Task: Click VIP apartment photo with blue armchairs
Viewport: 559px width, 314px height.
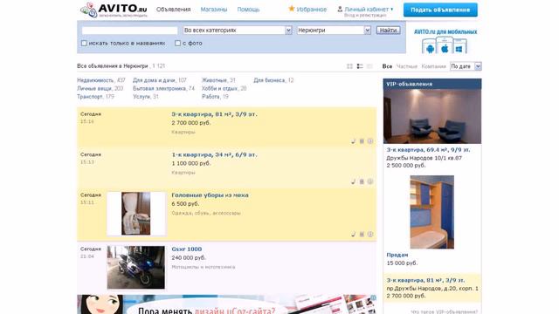Action: click(x=432, y=116)
